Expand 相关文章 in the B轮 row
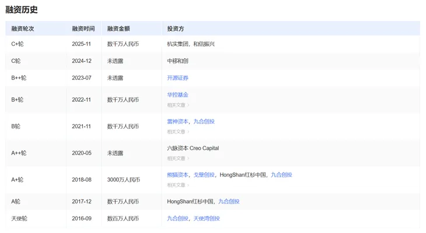Viewport: 426px width, 233px height. tap(178, 132)
